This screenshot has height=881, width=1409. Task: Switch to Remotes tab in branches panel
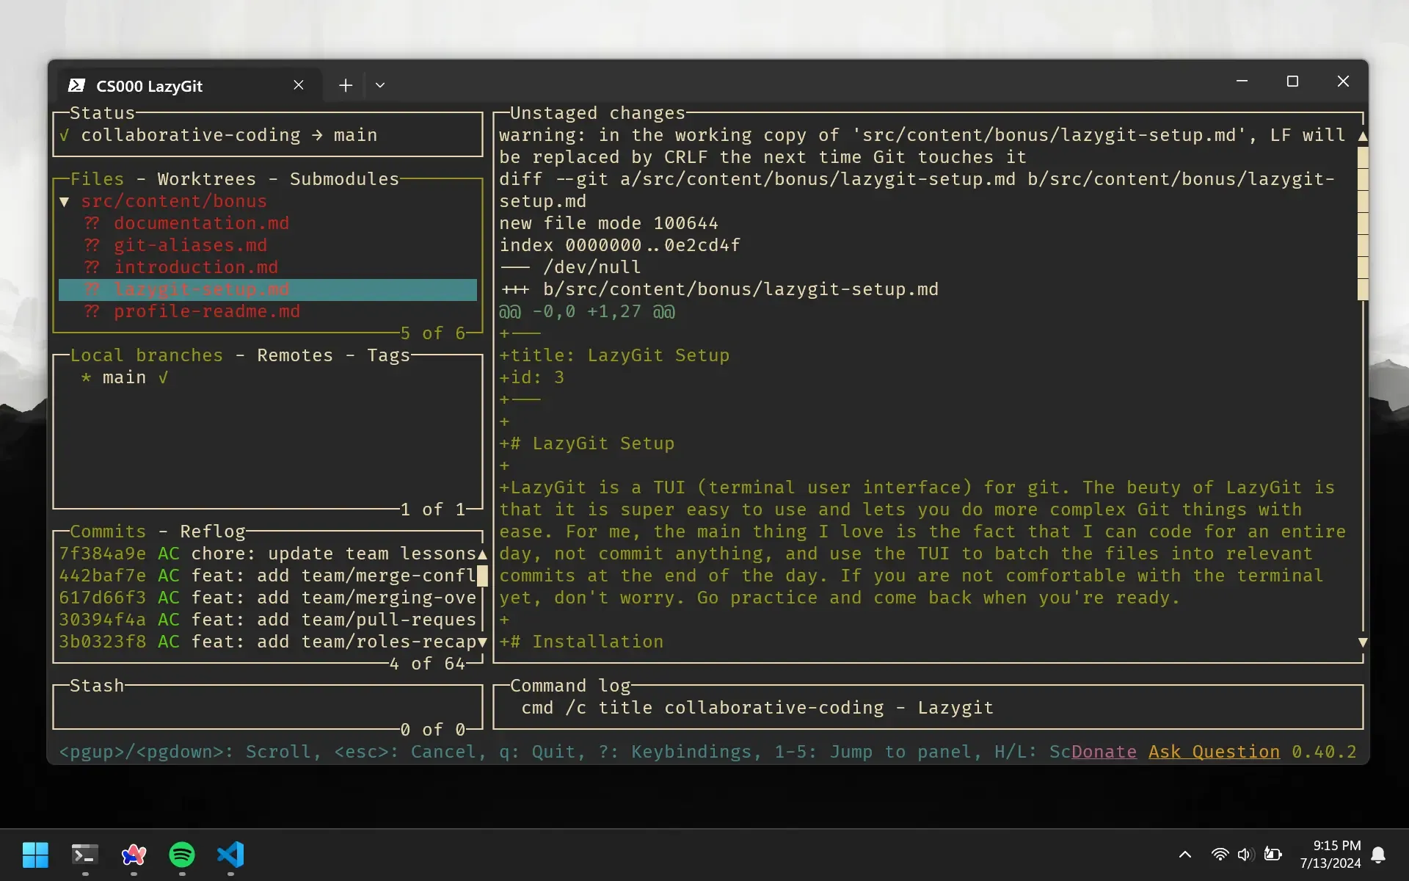[x=294, y=354]
